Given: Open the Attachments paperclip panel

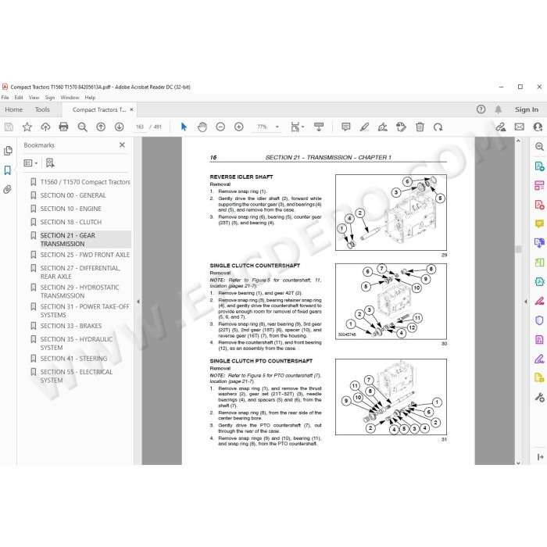Looking at the screenshot, I should click(x=7, y=189).
